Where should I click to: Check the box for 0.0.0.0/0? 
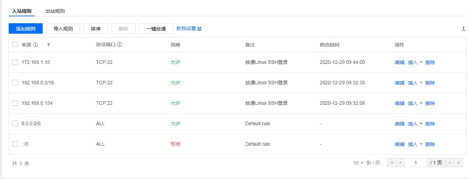coord(15,123)
